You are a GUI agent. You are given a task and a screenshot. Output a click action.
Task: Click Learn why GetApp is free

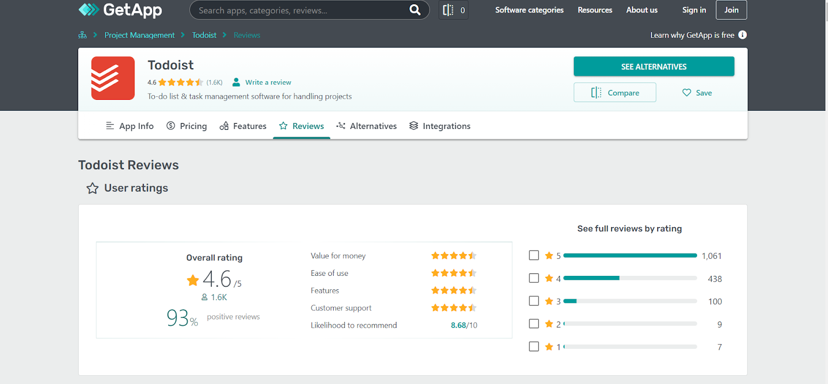click(692, 35)
